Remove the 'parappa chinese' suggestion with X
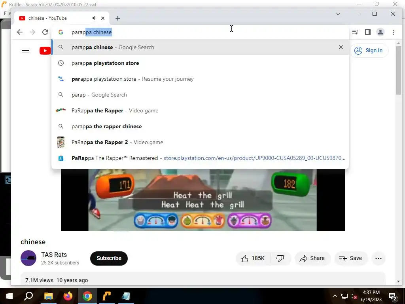405x304 pixels. (341, 47)
